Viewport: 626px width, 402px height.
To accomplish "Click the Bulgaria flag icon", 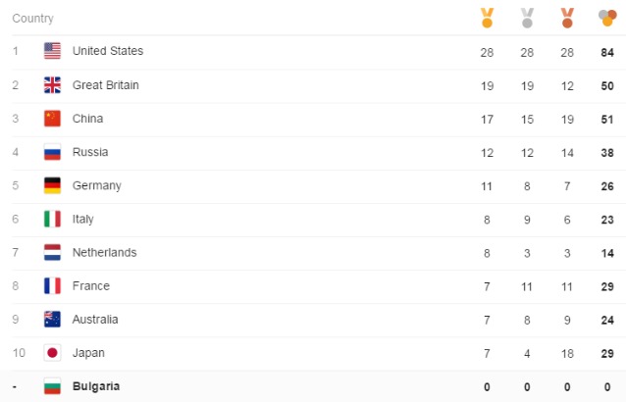I will (x=53, y=386).
